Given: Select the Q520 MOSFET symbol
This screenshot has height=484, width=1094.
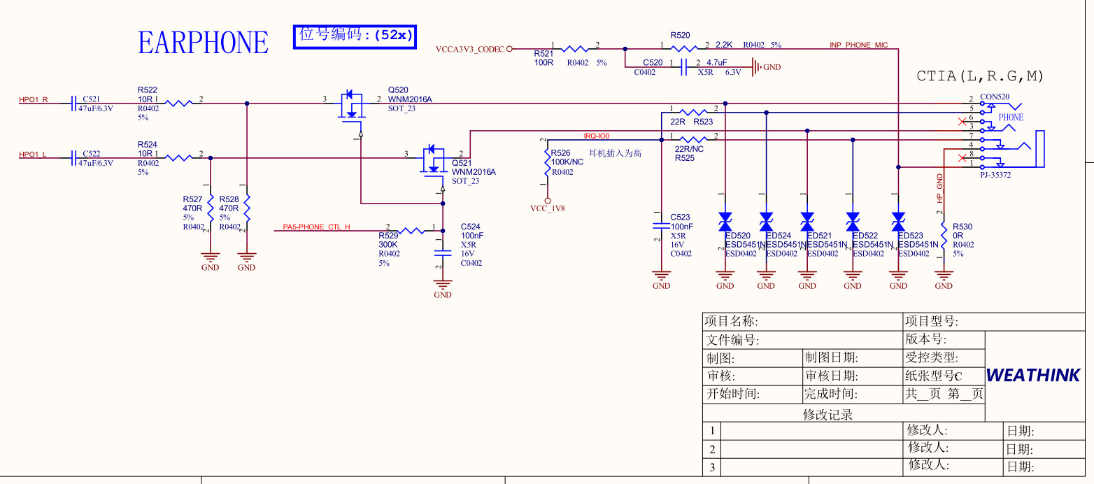Looking at the screenshot, I should click(353, 106).
